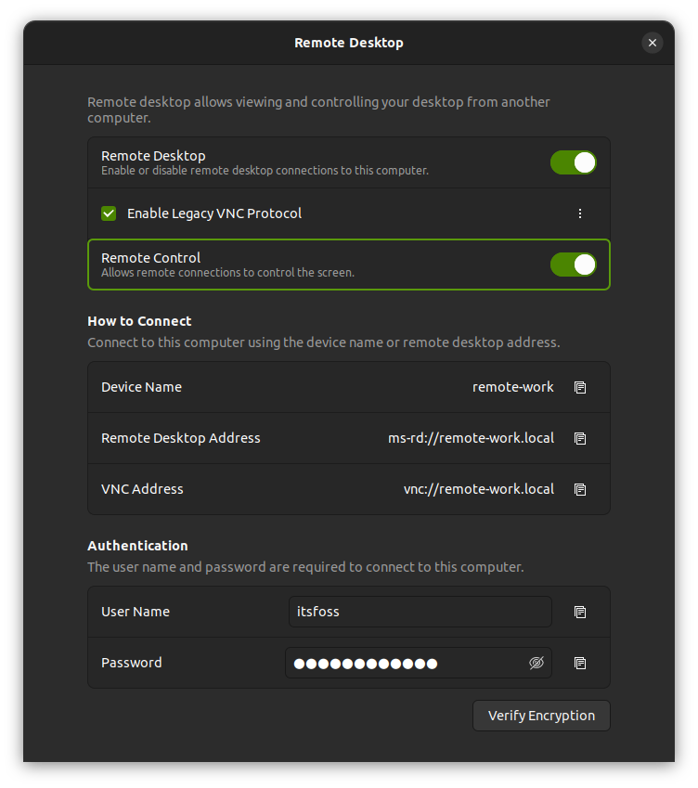This screenshot has width=698, height=788.
Task: Close the Remote Desktop dialog
Action: (x=653, y=43)
